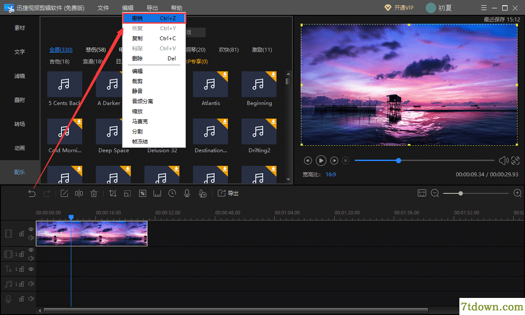Step to previous frame in preview
Screen dimensions: 525x315
click(308, 161)
